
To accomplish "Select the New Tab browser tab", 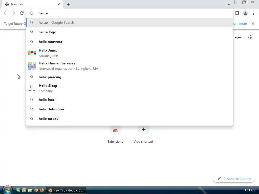I will [x=32, y=4].
